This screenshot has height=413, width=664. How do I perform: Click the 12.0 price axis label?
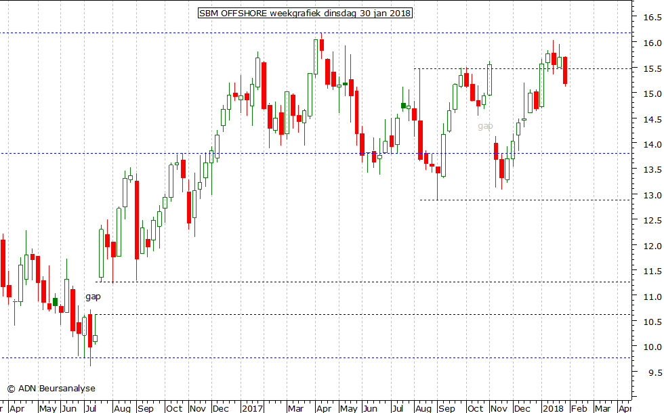[x=652, y=246]
